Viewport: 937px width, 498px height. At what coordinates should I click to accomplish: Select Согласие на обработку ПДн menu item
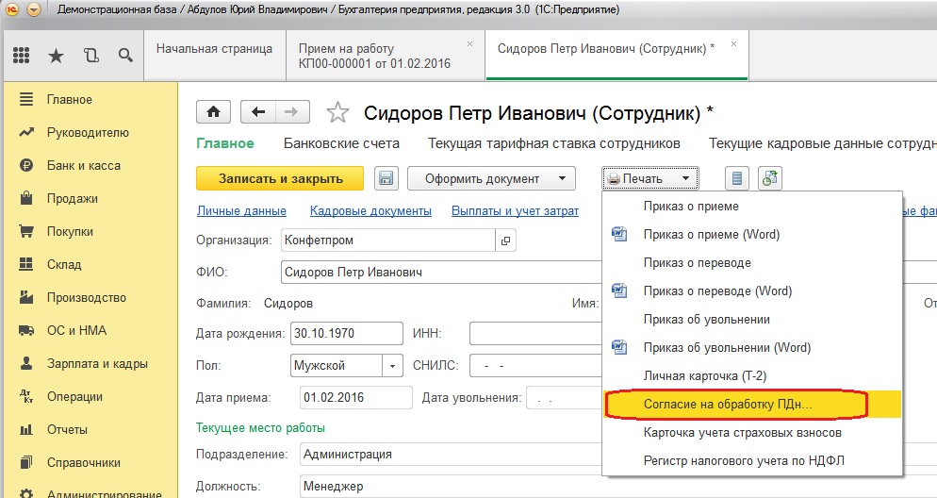pos(751,404)
